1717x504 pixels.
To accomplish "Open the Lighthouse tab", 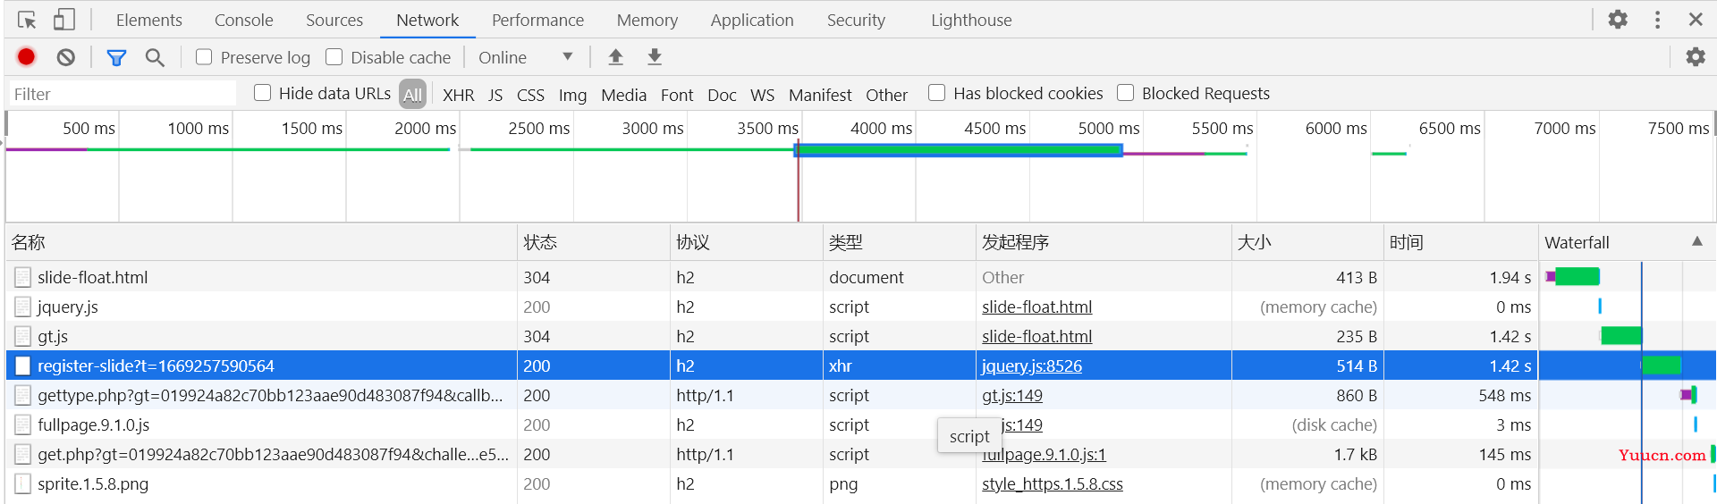I will [x=971, y=20].
